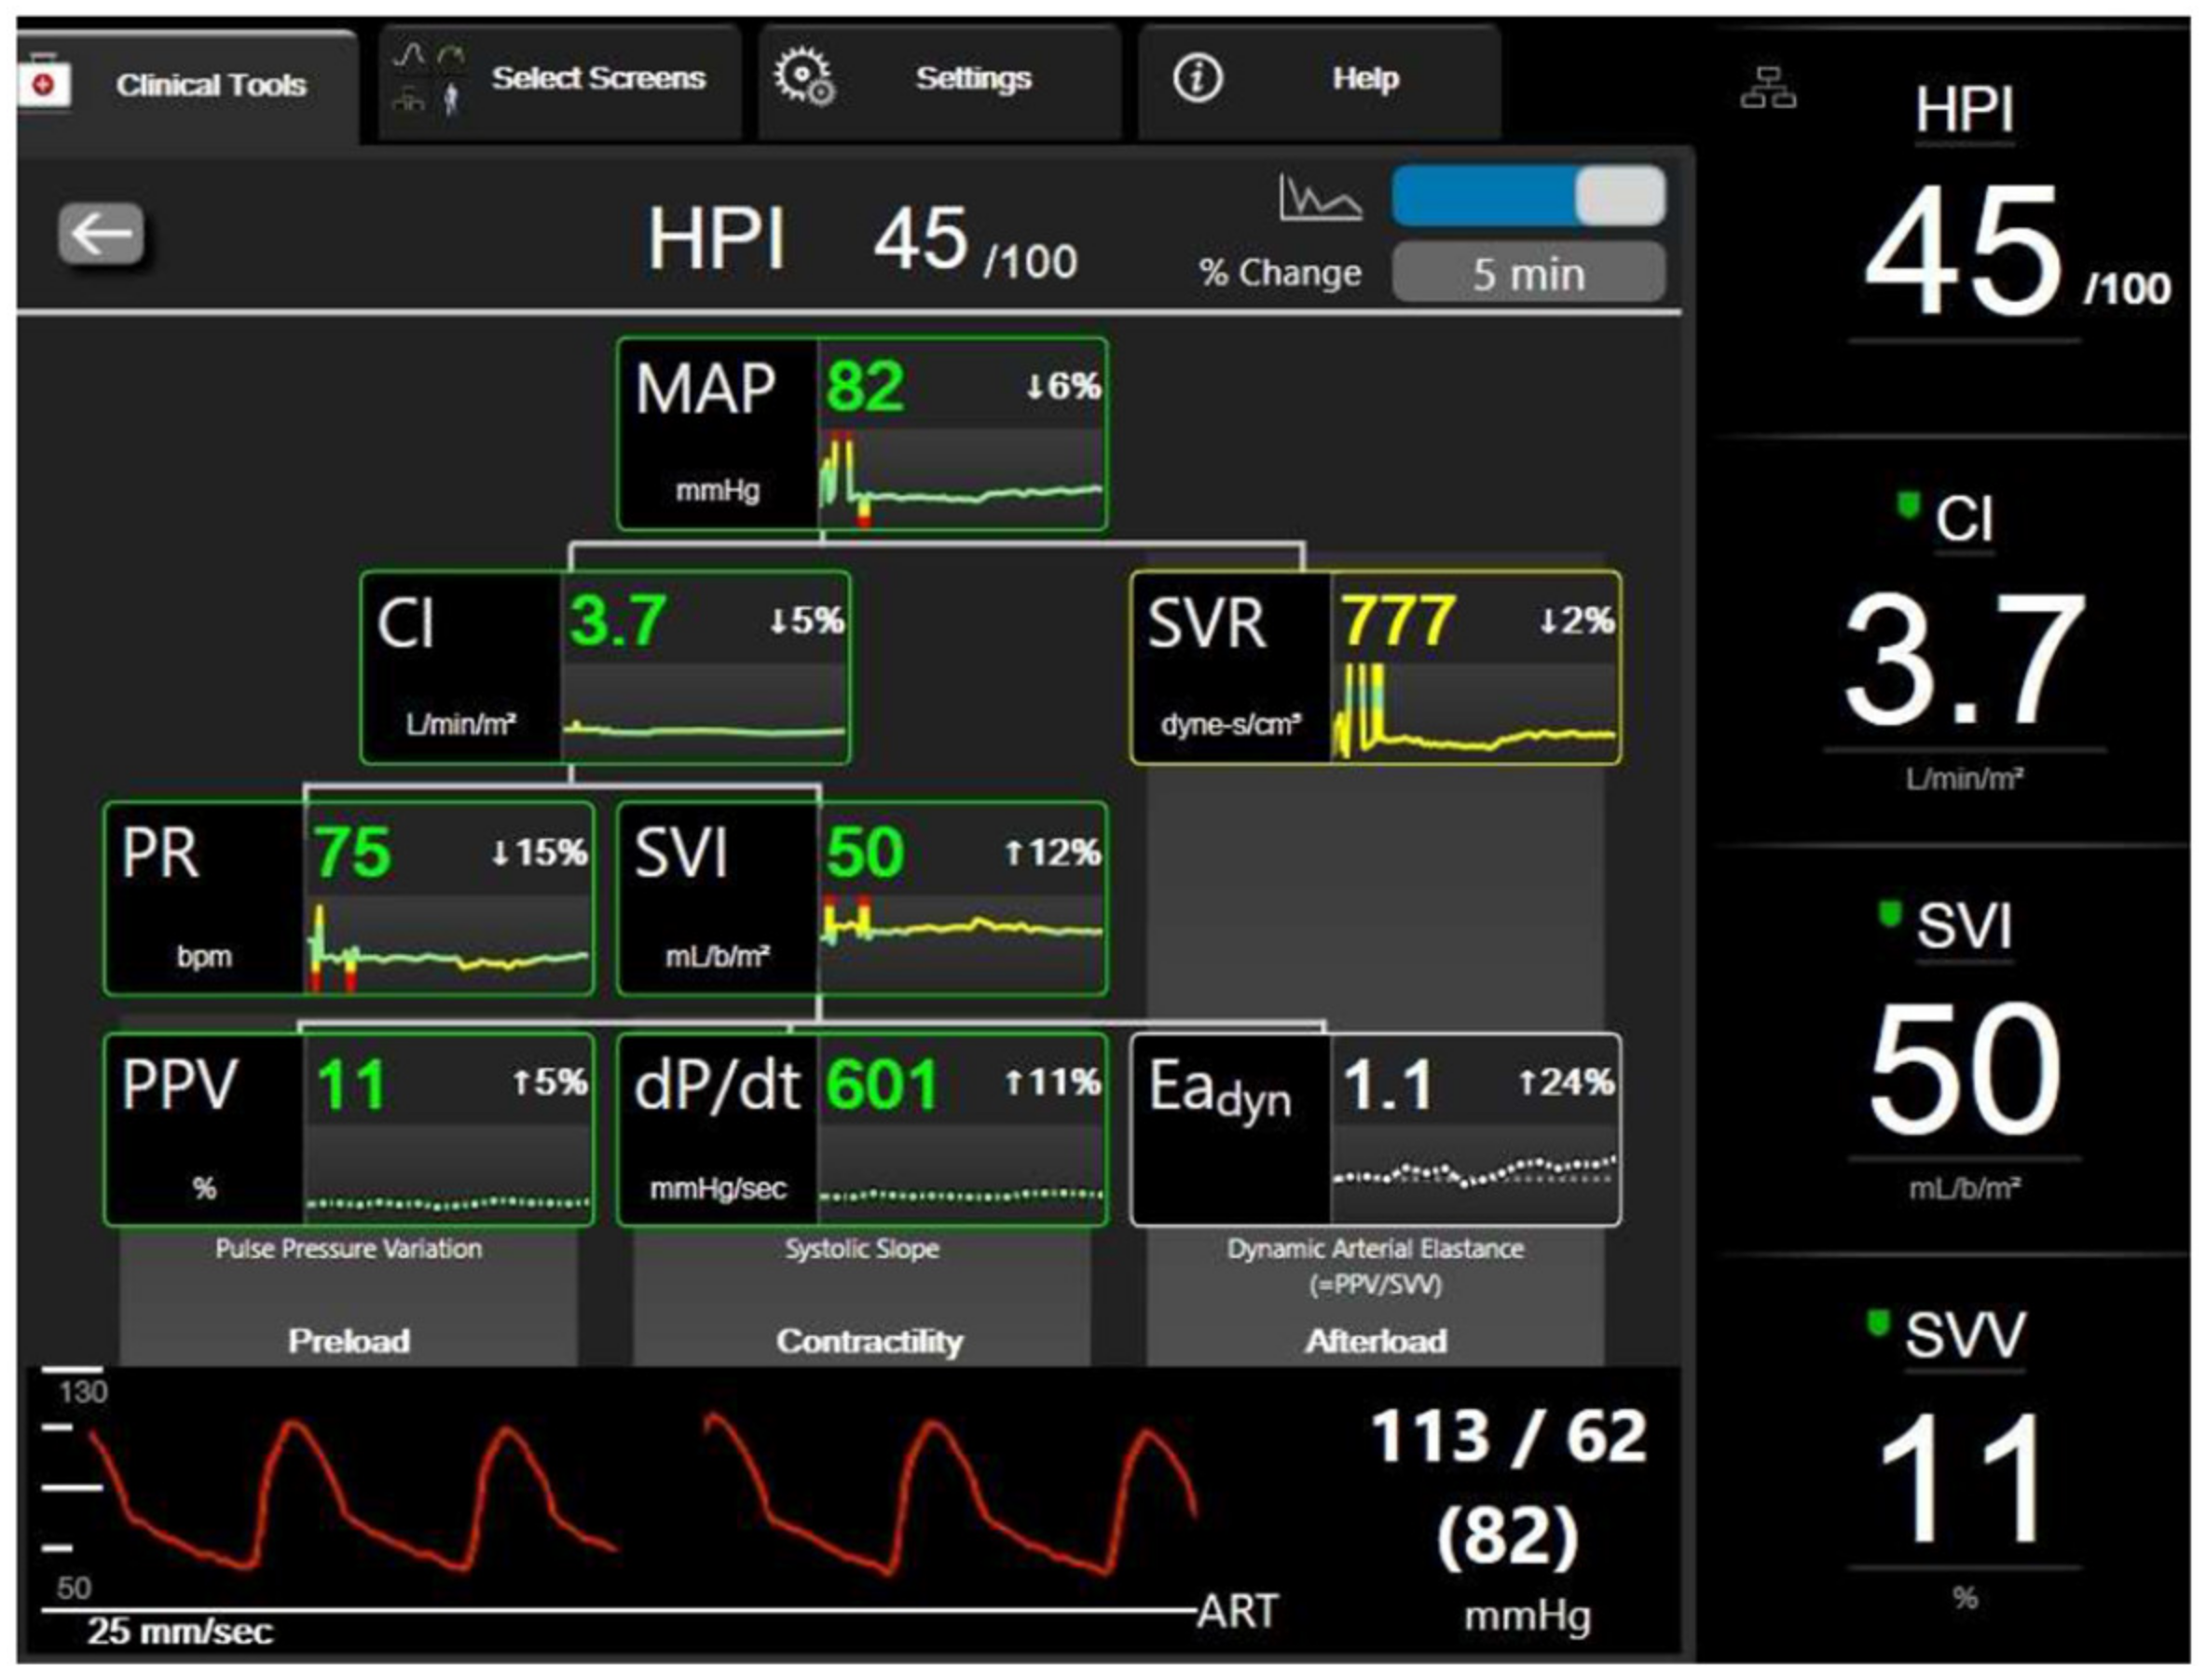Click the green indicator next to SVV
Viewport: 2206px width, 1680px height.
click(1878, 1323)
